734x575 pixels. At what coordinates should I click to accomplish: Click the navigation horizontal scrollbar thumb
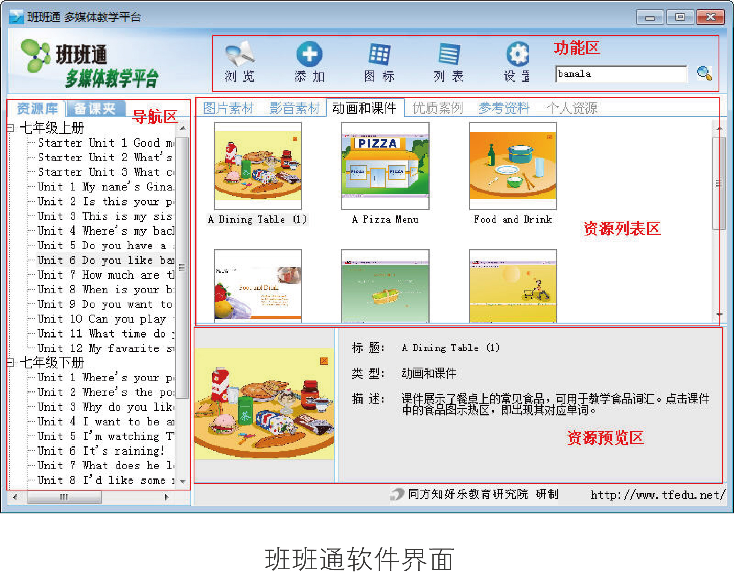point(64,497)
